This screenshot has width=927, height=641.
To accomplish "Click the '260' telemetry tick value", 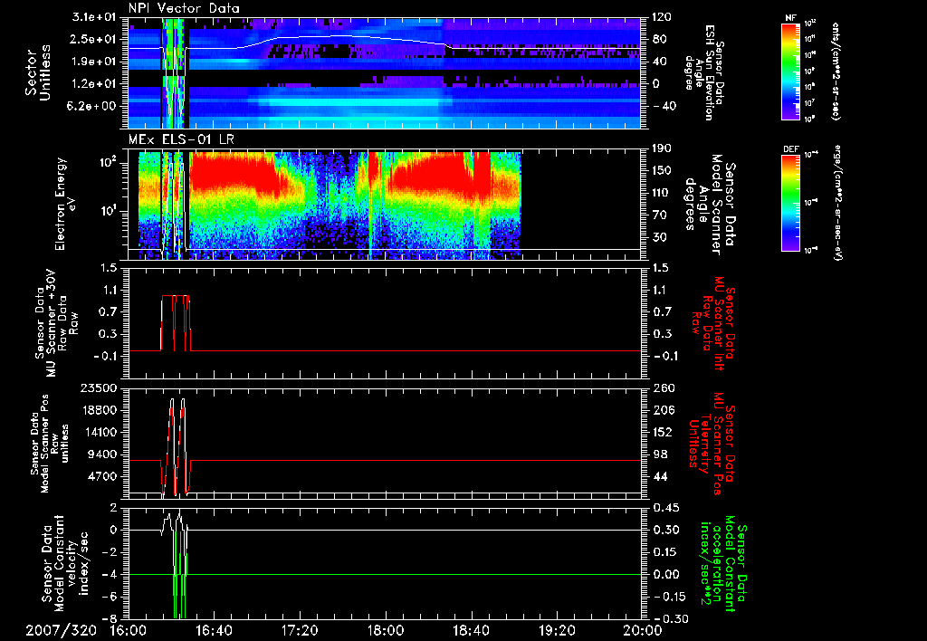I will (x=662, y=388).
